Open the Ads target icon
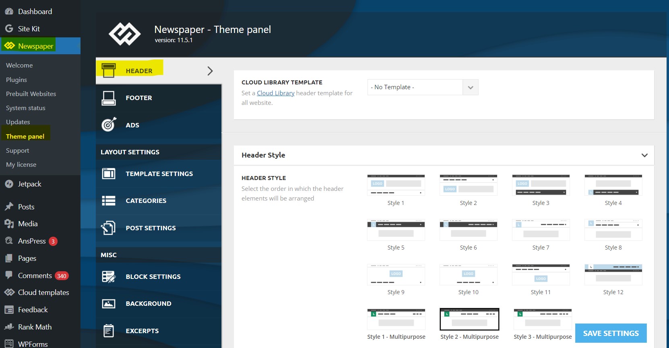This screenshot has height=348, width=669. click(x=109, y=125)
